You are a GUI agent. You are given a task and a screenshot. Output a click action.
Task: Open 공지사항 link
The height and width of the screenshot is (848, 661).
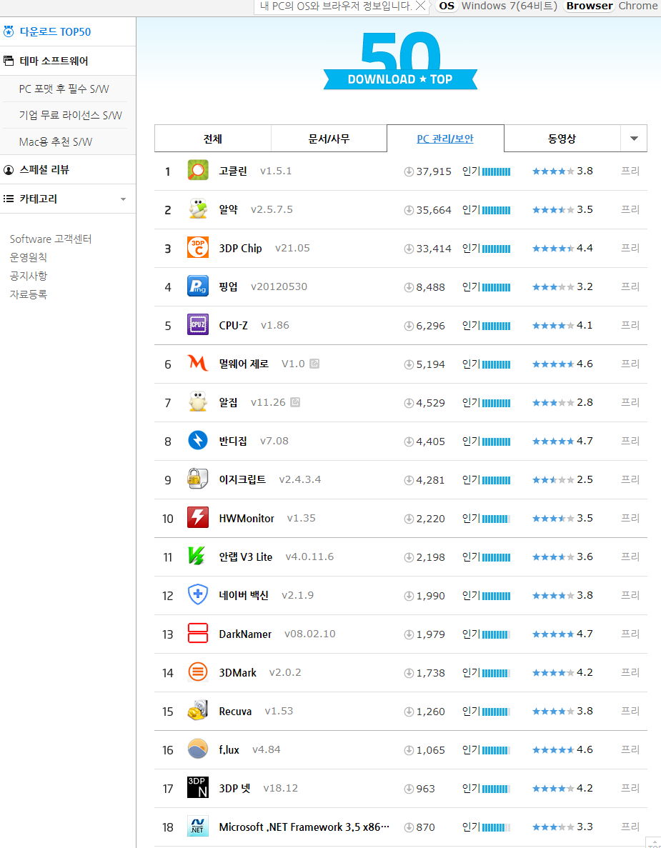(x=29, y=275)
